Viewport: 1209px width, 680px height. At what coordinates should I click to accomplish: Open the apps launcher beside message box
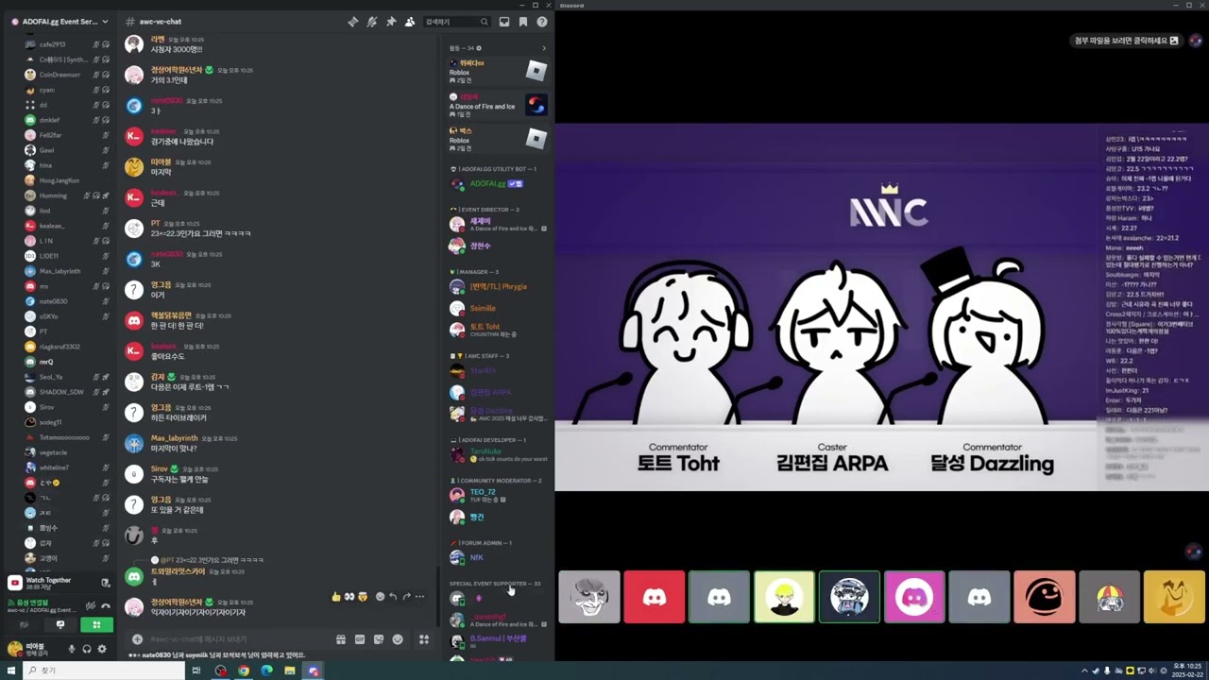tap(424, 639)
